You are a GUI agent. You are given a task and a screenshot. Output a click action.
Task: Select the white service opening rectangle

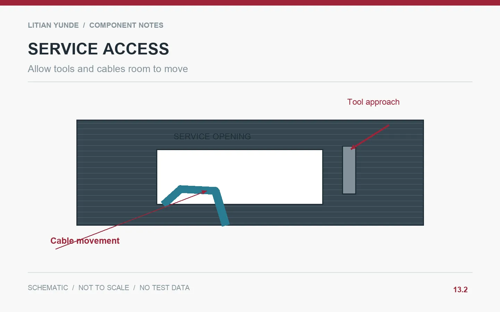[x=240, y=177]
